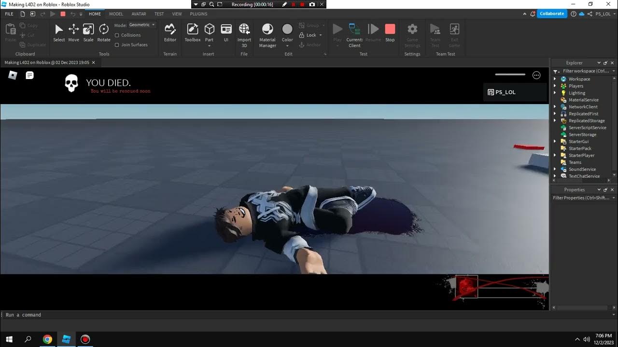Click the small red stop icon in the quick access bar
Image resolution: width=618 pixels, height=347 pixels.
(63, 14)
